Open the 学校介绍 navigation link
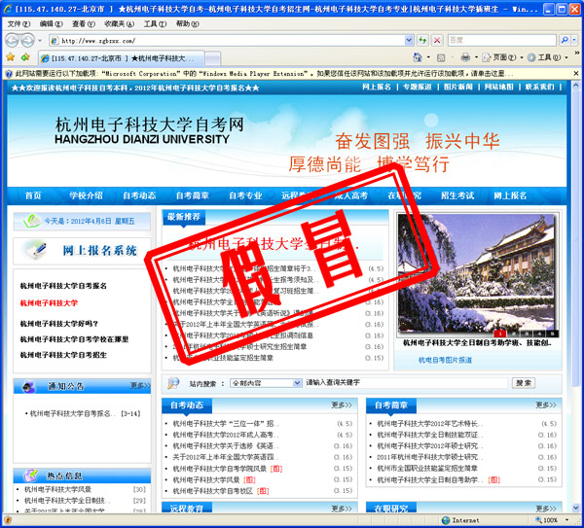Image resolution: width=584 pixels, height=528 pixels. [x=86, y=195]
